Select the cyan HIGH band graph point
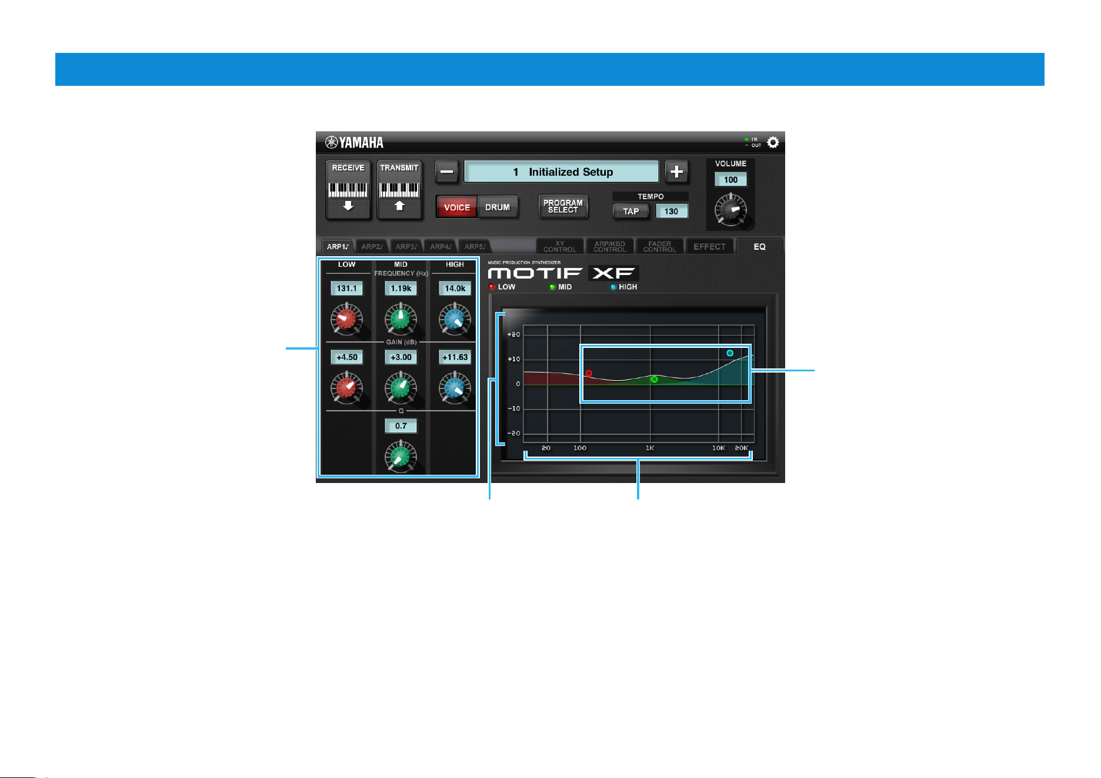 pos(730,353)
